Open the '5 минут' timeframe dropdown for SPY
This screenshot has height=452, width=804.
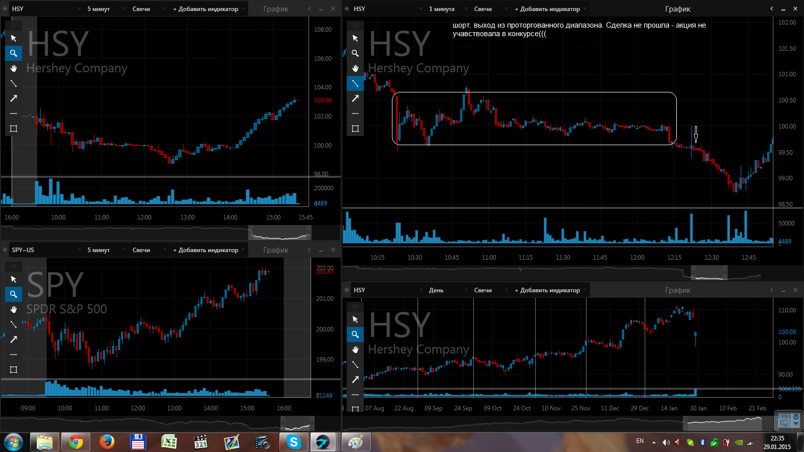point(106,250)
